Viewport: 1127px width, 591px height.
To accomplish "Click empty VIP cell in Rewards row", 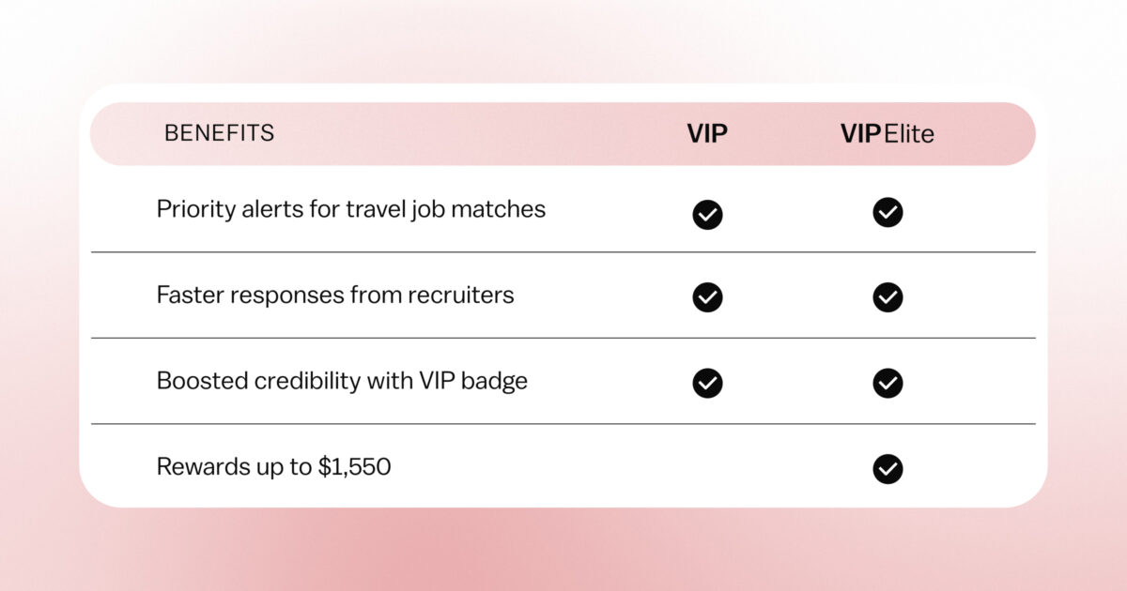I will point(707,468).
